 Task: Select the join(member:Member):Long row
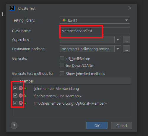(x=71, y=88)
